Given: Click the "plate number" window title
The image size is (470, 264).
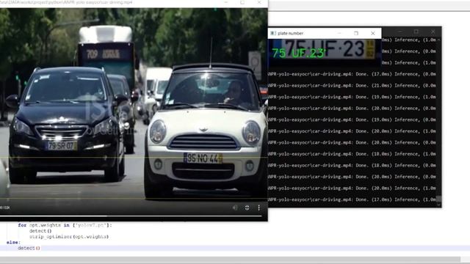Looking at the screenshot, I should [291, 33].
